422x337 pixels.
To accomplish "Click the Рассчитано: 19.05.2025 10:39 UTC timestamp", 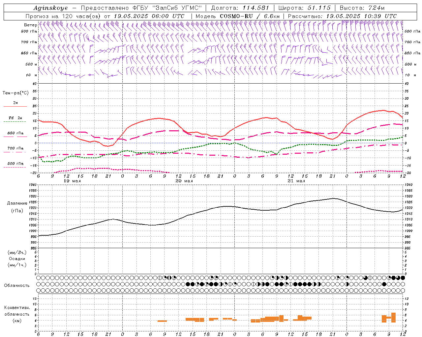I will [342, 16].
